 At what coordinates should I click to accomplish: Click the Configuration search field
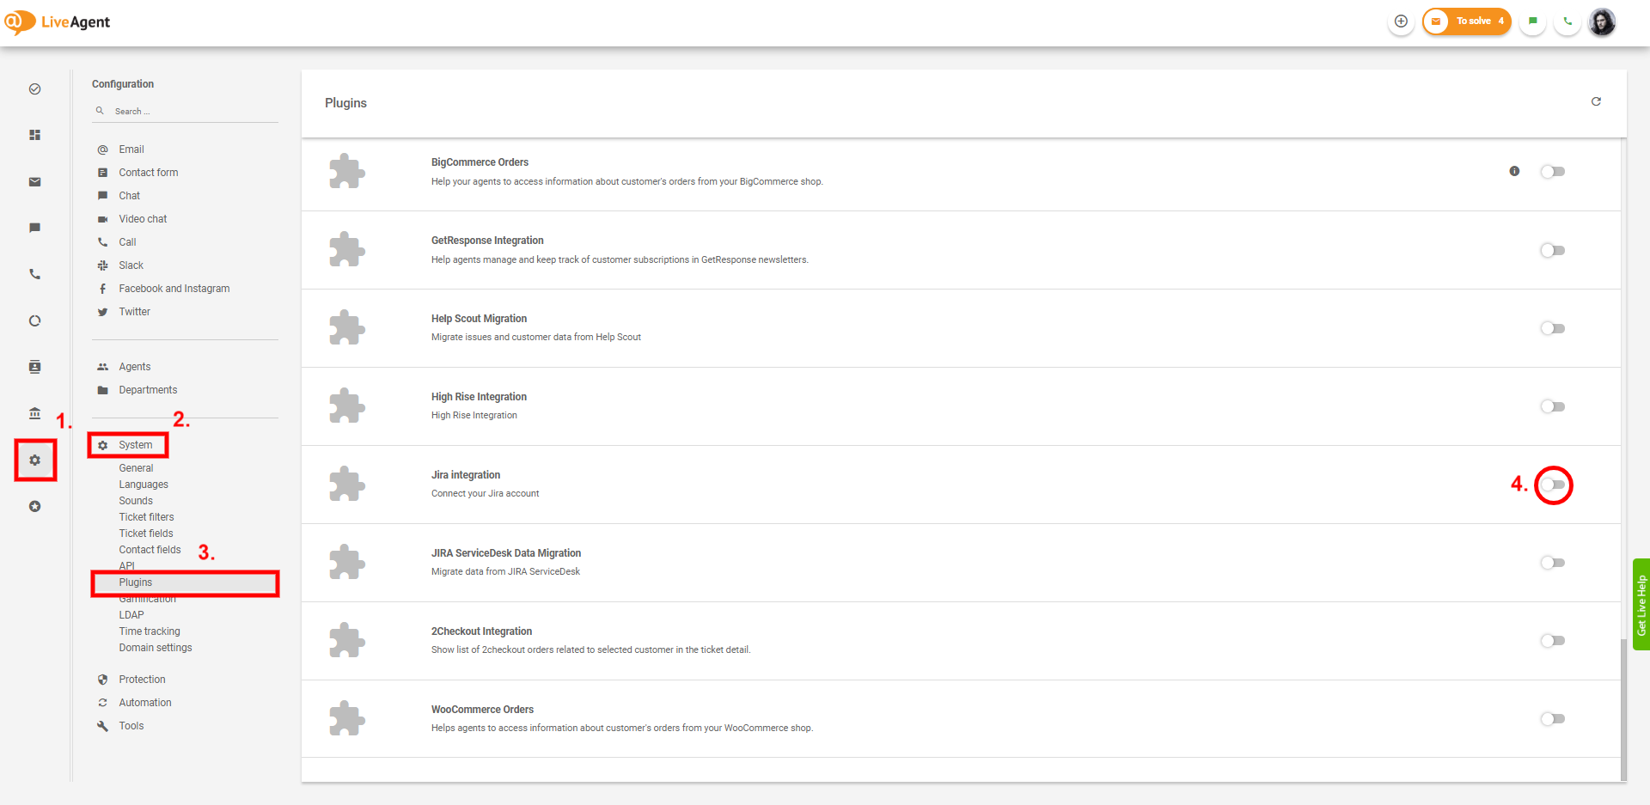pyautogui.click(x=185, y=112)
